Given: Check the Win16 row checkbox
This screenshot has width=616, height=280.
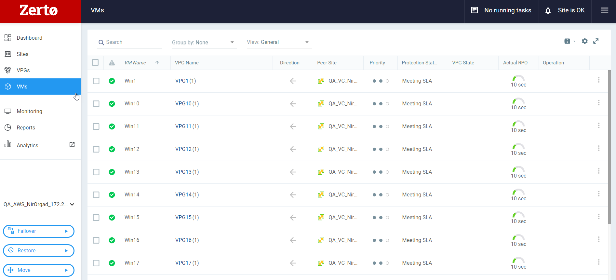Looking at the screenshot, I should 96,240.
